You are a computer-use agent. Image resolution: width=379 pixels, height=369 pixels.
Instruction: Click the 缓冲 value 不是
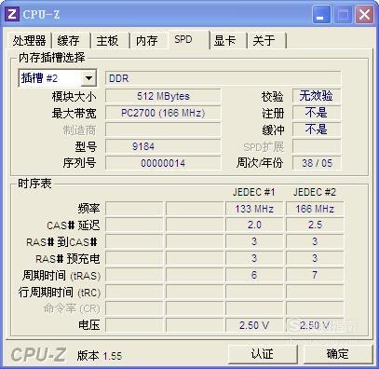(x=317, y=130)
